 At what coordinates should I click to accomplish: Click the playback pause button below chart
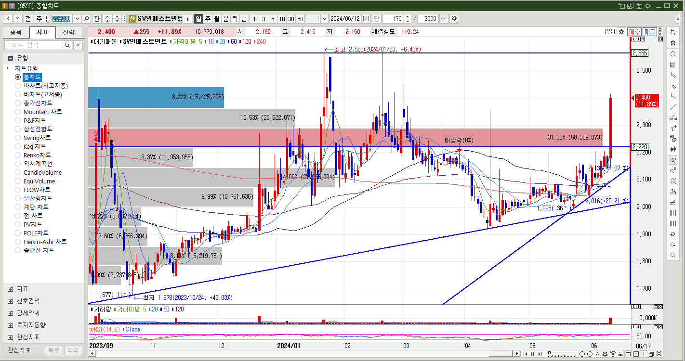(532, 354)
